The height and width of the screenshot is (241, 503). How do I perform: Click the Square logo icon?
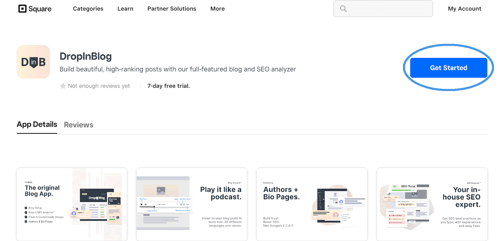[22, 8]
